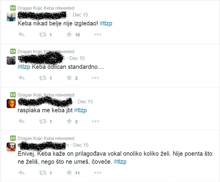Retweet the 'rasplaka me keba jbt' tweet

[43, 121]
